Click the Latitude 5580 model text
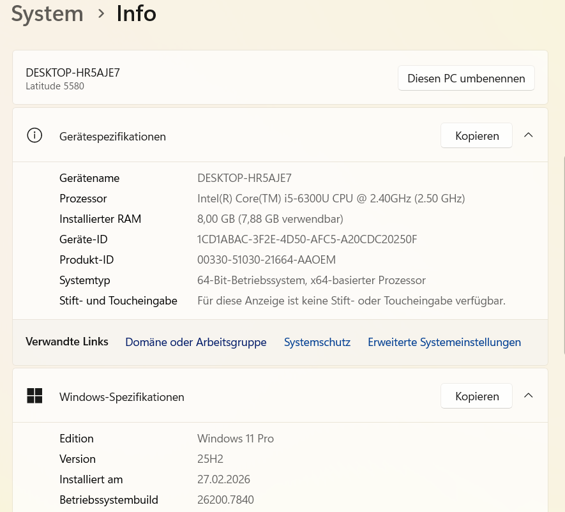 55,86
